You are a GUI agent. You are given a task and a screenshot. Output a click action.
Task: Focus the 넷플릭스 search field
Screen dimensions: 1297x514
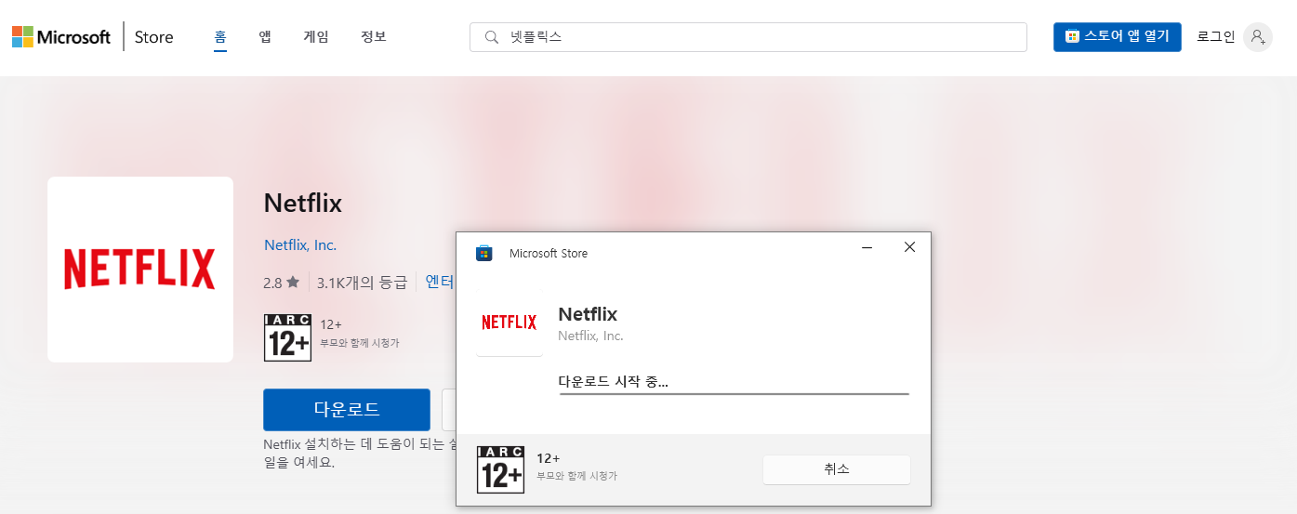pos(748,37)
